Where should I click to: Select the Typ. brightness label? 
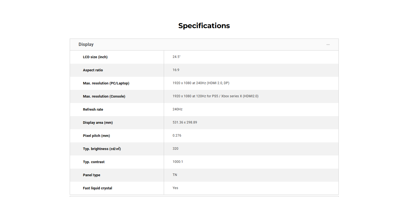point(102,149)
